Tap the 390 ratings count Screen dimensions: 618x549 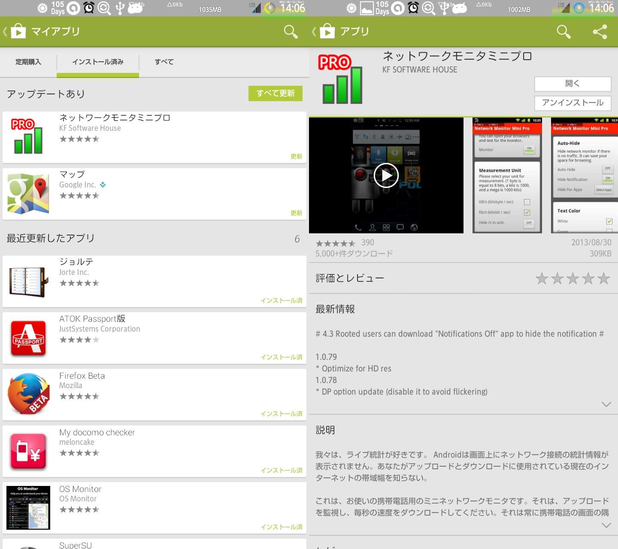pos(368,243)
